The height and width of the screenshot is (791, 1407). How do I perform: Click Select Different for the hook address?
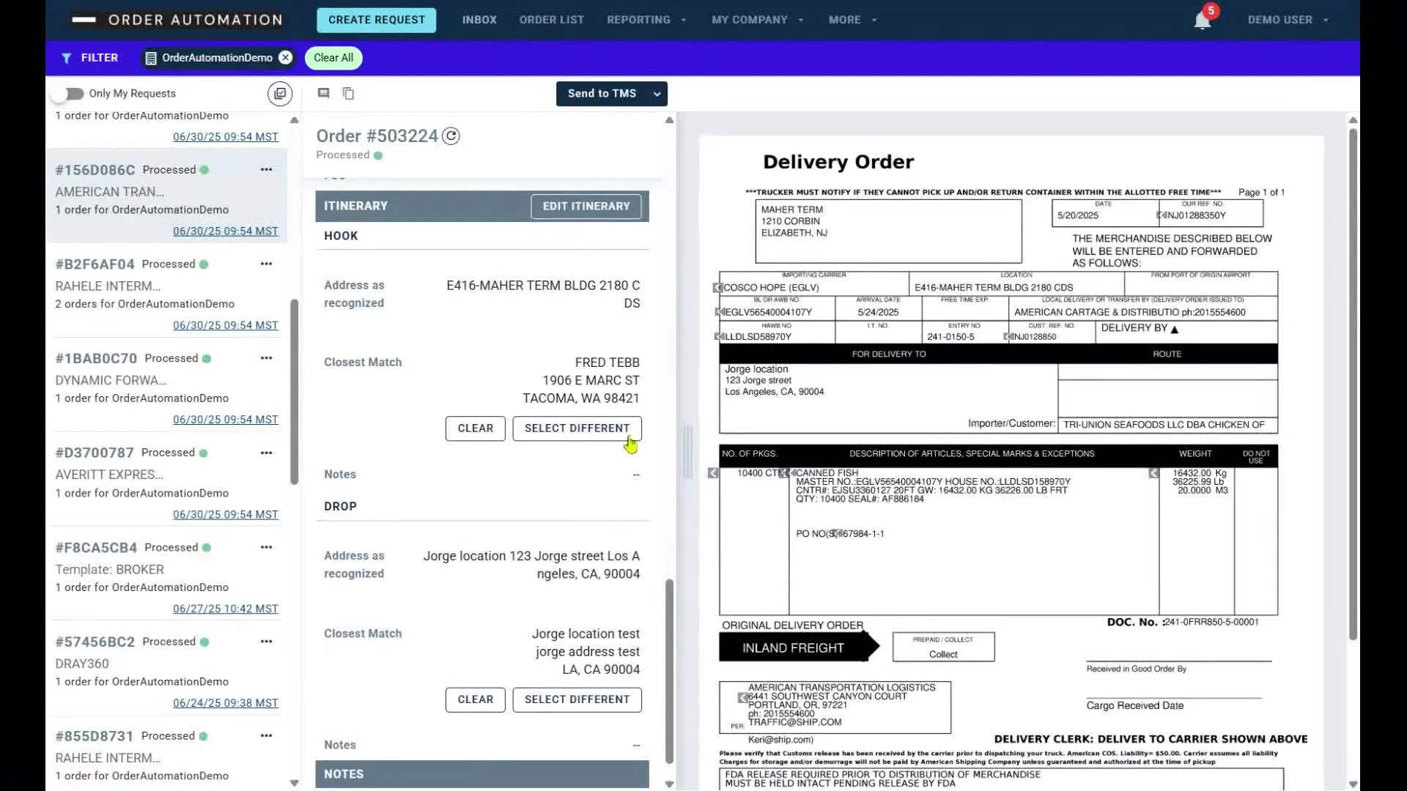pyautogui.click(x=577, y=428)
